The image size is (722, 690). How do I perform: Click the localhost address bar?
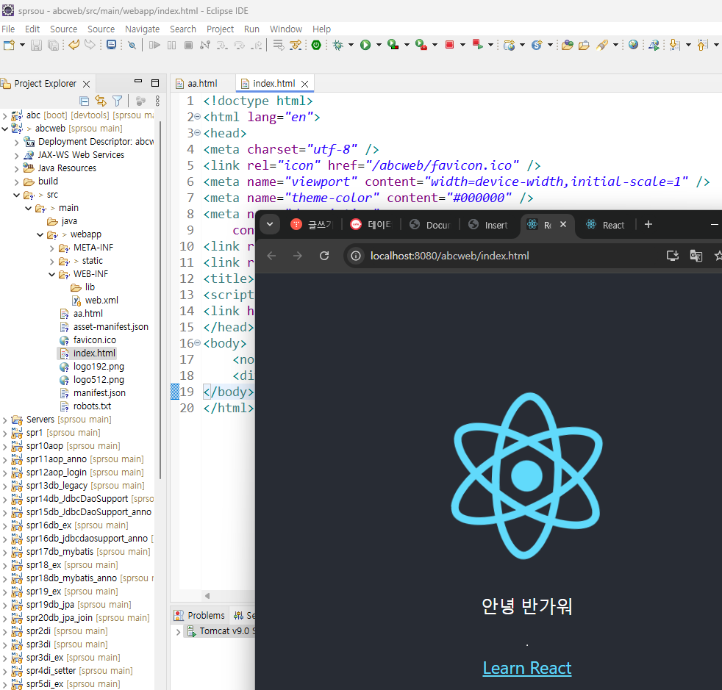[449, 256]
